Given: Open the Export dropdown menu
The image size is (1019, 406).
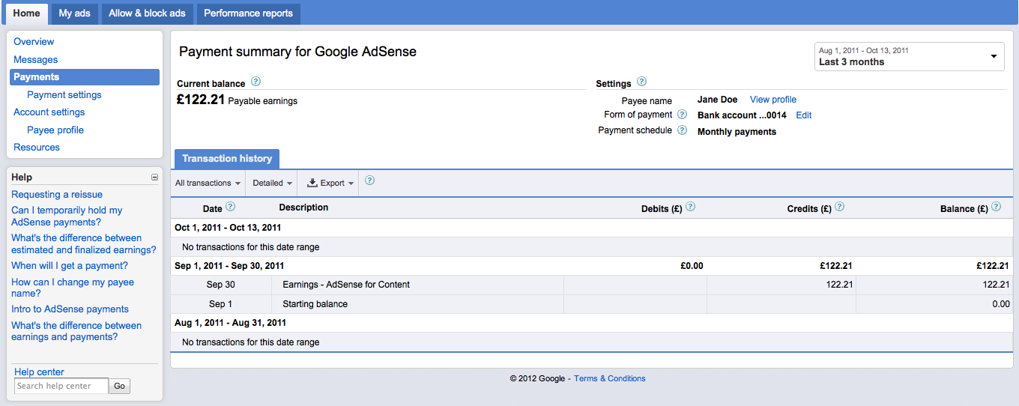Looking at the screenshot, I should tap(327, 183).
